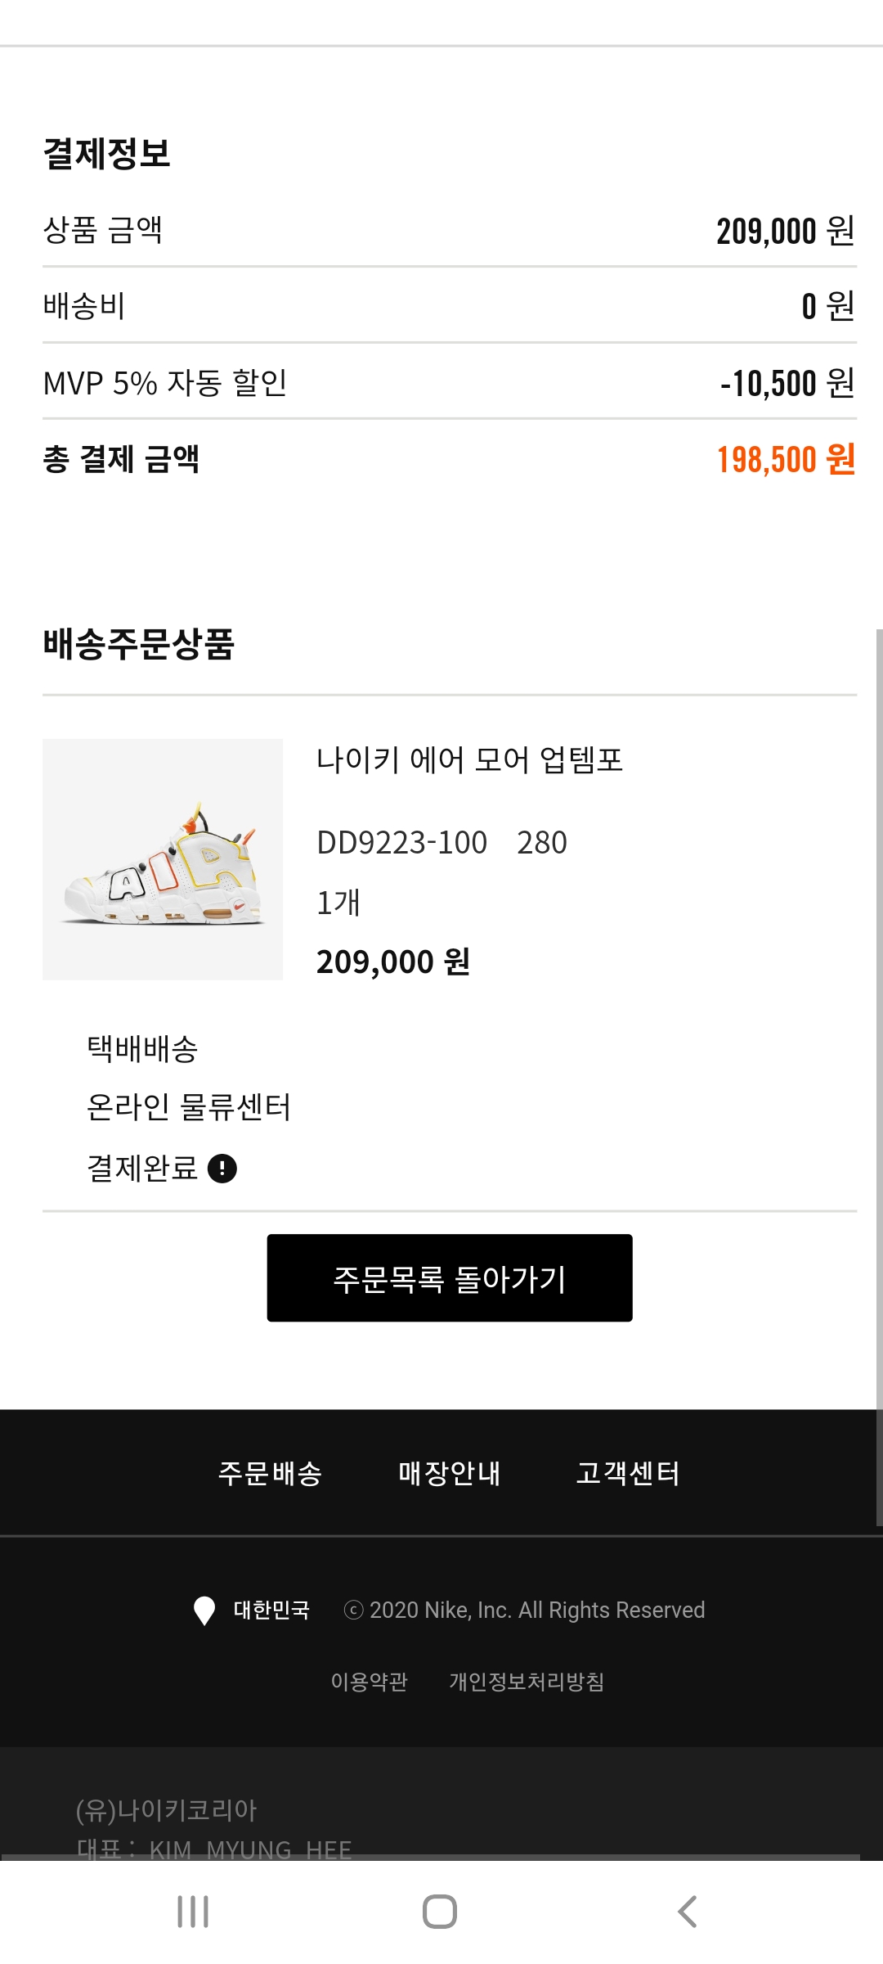This screenshot has width=883, height=1964.
Task: Tap the MVP 5% 자동 할인 row
Action: pyautogui.click(x=450, y=382)
